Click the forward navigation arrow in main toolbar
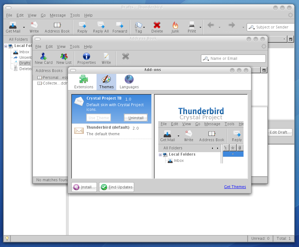Viewport: 299px width, 247px height. coord(232,25)
